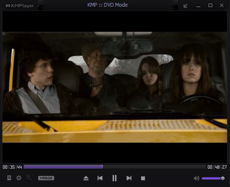Click the purple volume bar

coord(211,178)
